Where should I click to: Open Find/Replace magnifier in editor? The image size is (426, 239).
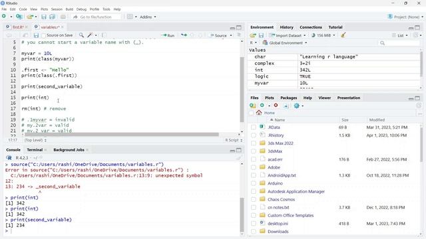pyautogui.click(x=81, y=35)
